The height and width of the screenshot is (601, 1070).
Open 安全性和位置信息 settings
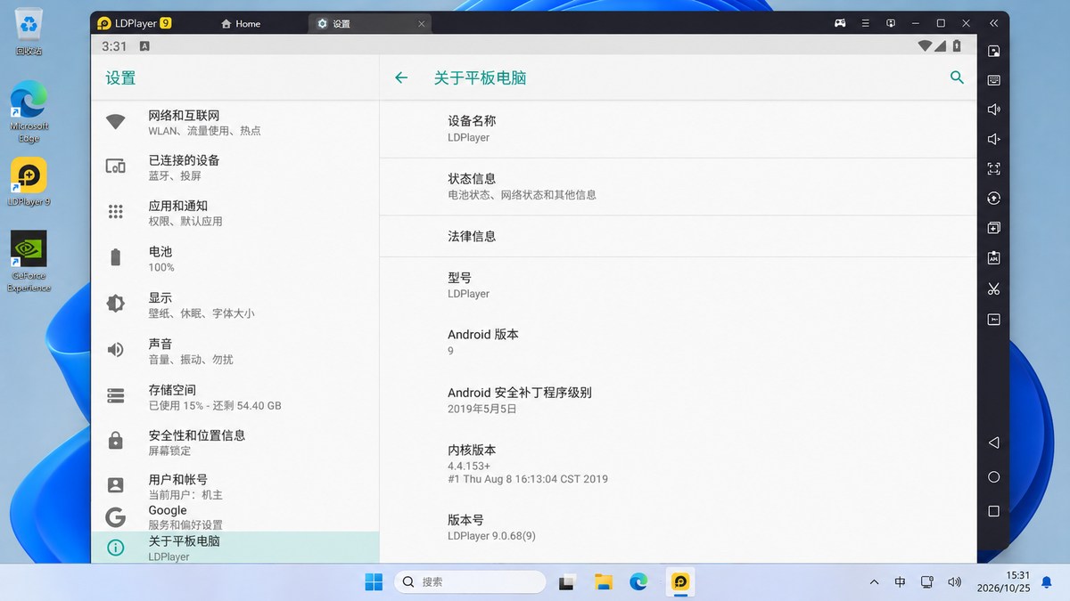tap(235, 443)
